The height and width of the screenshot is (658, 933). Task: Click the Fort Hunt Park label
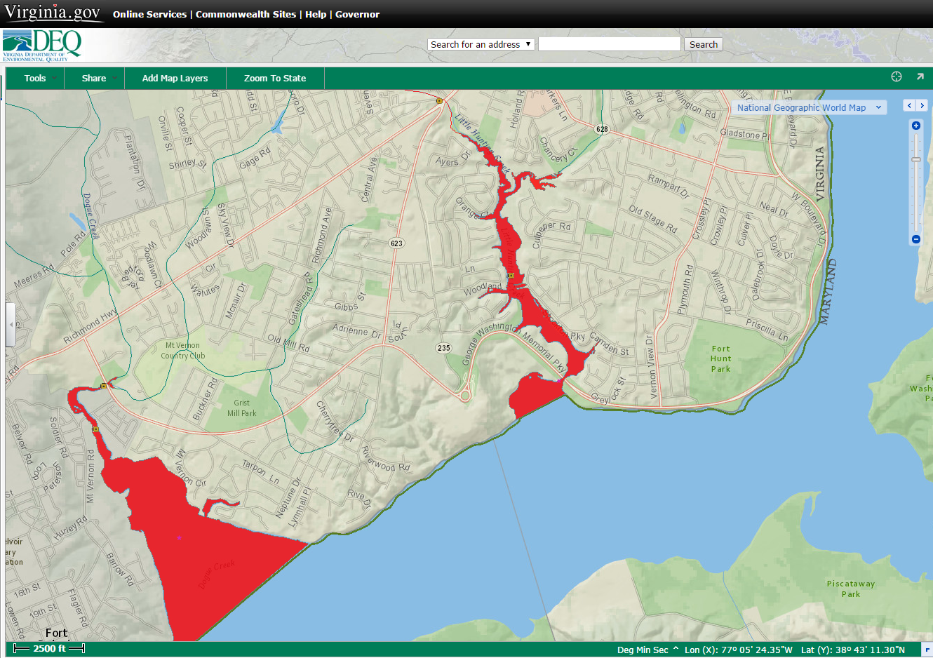click(720, 358)
